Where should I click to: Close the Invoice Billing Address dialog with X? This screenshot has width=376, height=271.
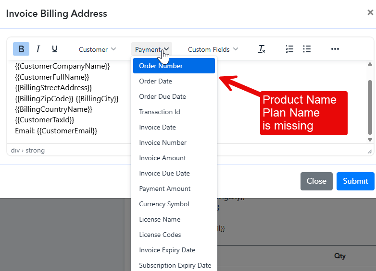370,13
